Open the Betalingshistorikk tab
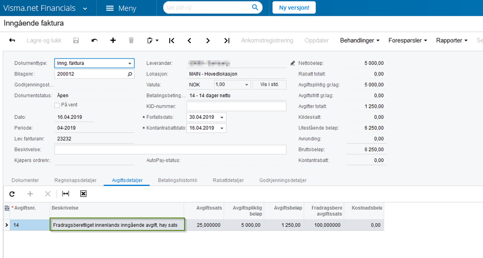The height and width of the screenshot is (258, 483). [x=178, y=180]
